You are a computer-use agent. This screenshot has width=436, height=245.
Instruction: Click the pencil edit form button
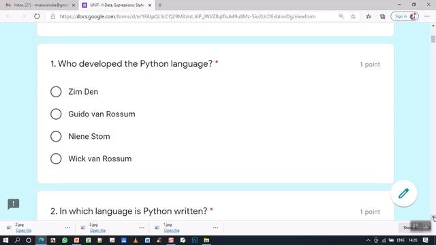pos(403,193)
